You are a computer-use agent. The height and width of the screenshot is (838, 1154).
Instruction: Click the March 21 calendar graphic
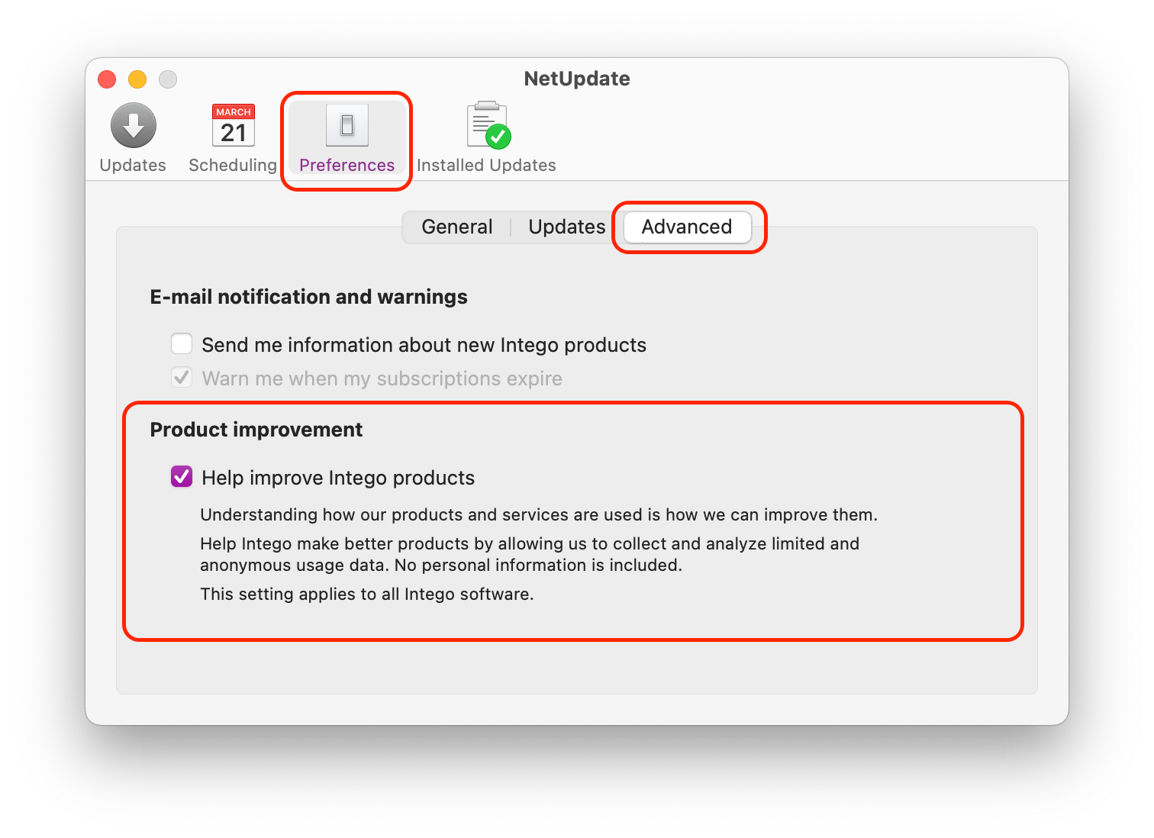232,124
